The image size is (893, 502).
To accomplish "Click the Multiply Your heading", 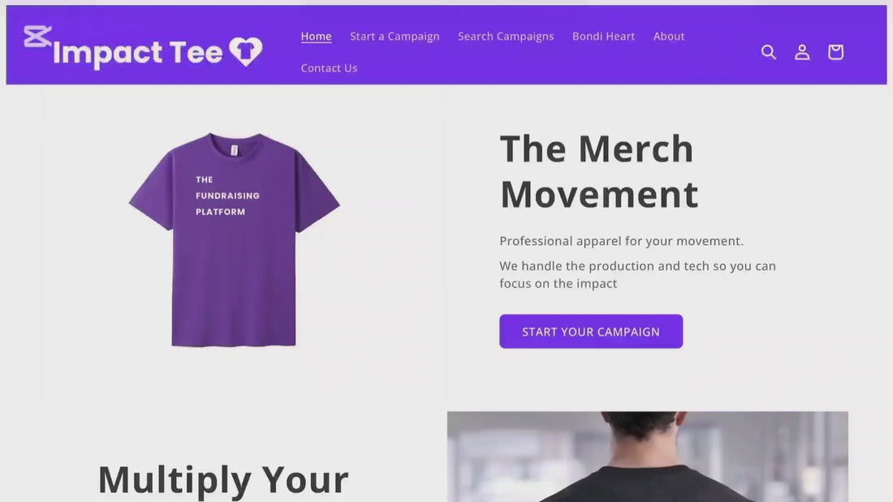I will pos(223,479).
